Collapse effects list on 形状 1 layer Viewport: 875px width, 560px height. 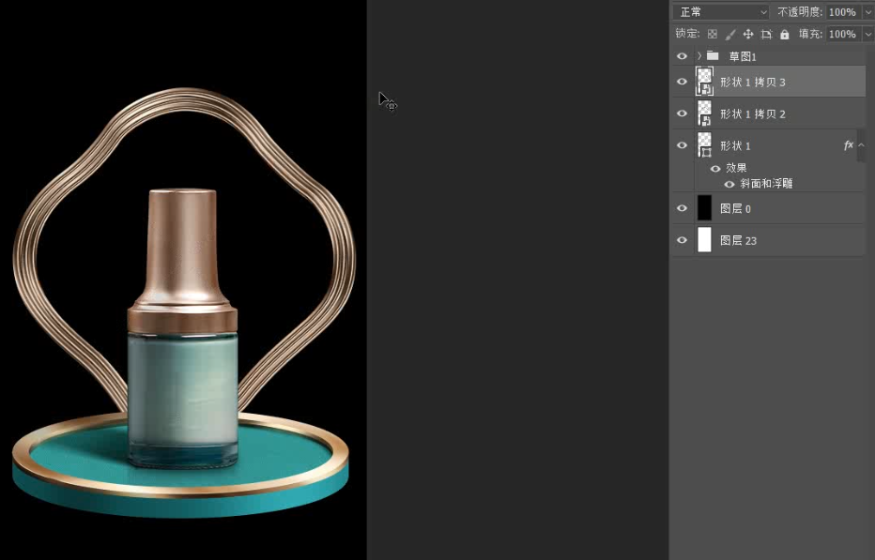(x=861, y=145)
